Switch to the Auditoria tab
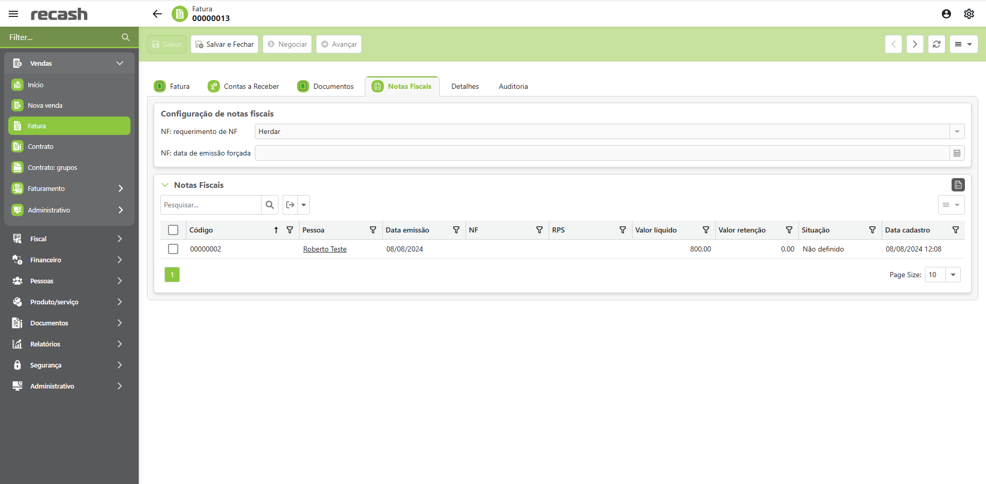 (513, 86)
